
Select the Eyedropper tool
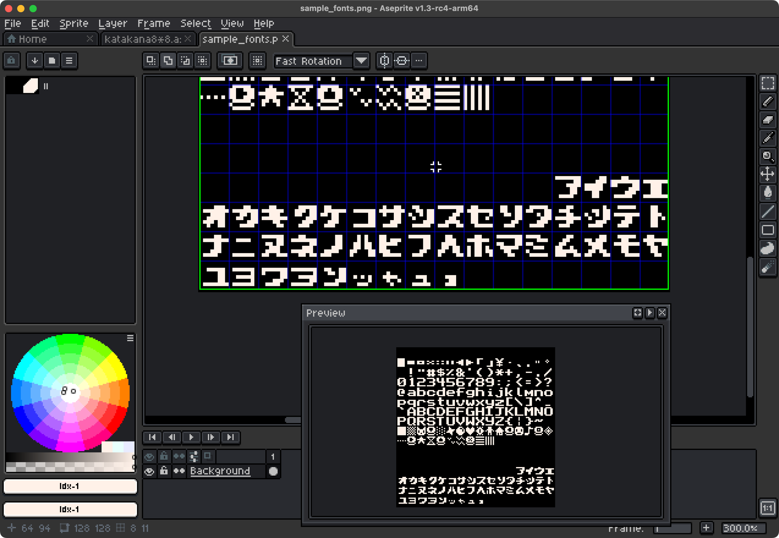(x=767, y=138)
